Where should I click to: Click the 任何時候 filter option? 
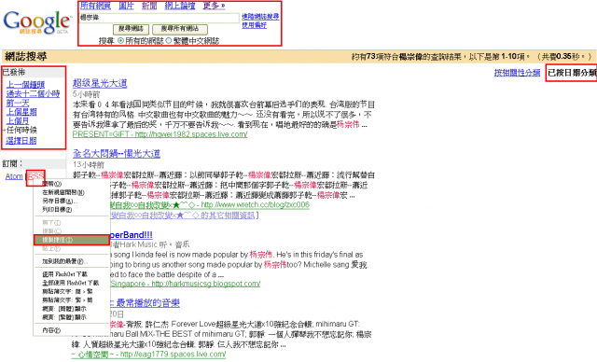21,131
